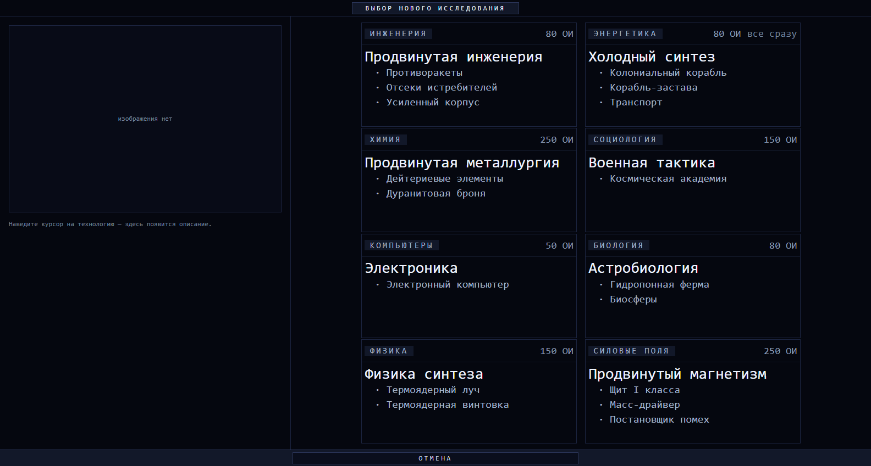Choose Продвинутый магнетизм technology

point(692,391)
